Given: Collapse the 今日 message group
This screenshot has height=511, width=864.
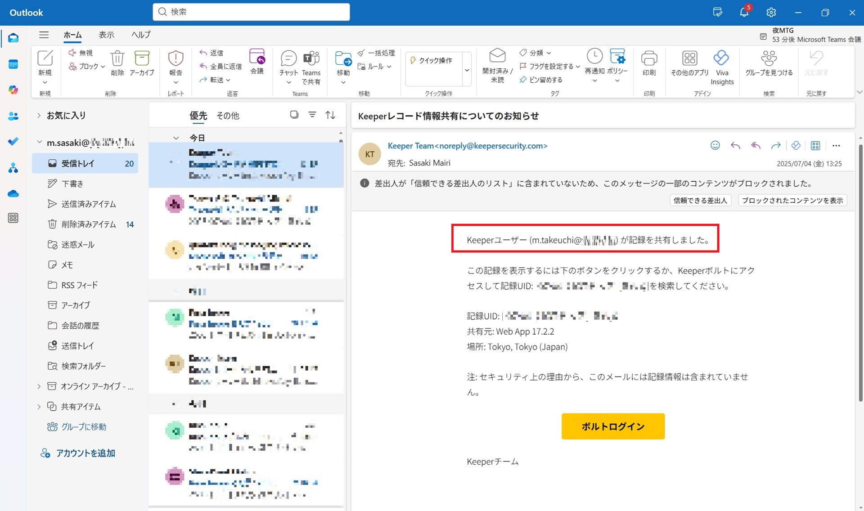Looking at the screenshot, I should point(176,138).
